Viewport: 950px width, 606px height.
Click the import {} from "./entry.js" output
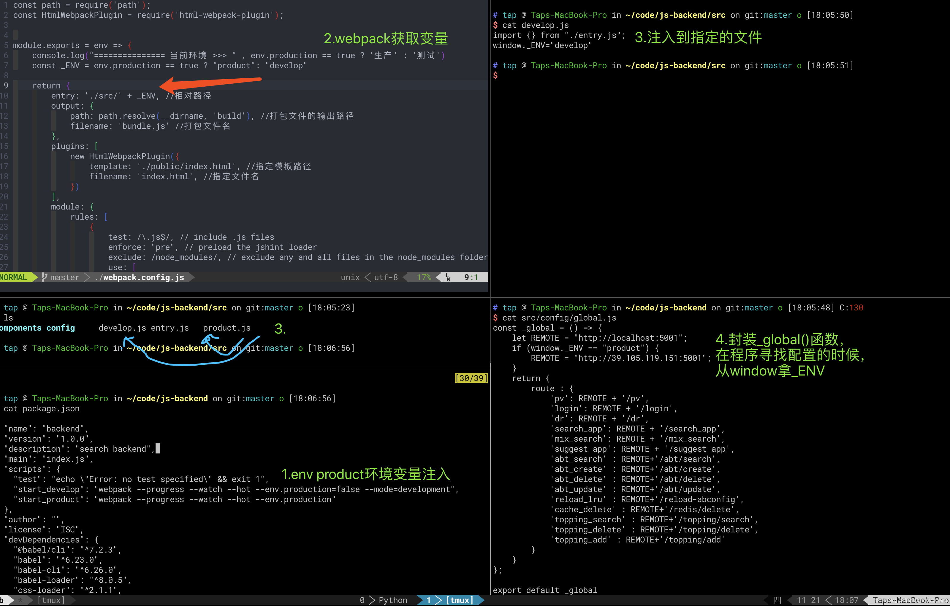(559, 35)
